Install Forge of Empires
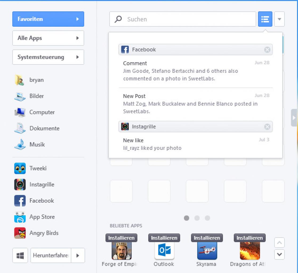 [x=122, y=238]
